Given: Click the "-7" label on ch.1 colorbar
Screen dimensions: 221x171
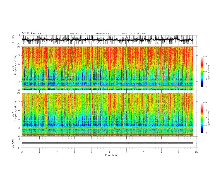Looking at the screenshot, I should [x=206, y=87].
